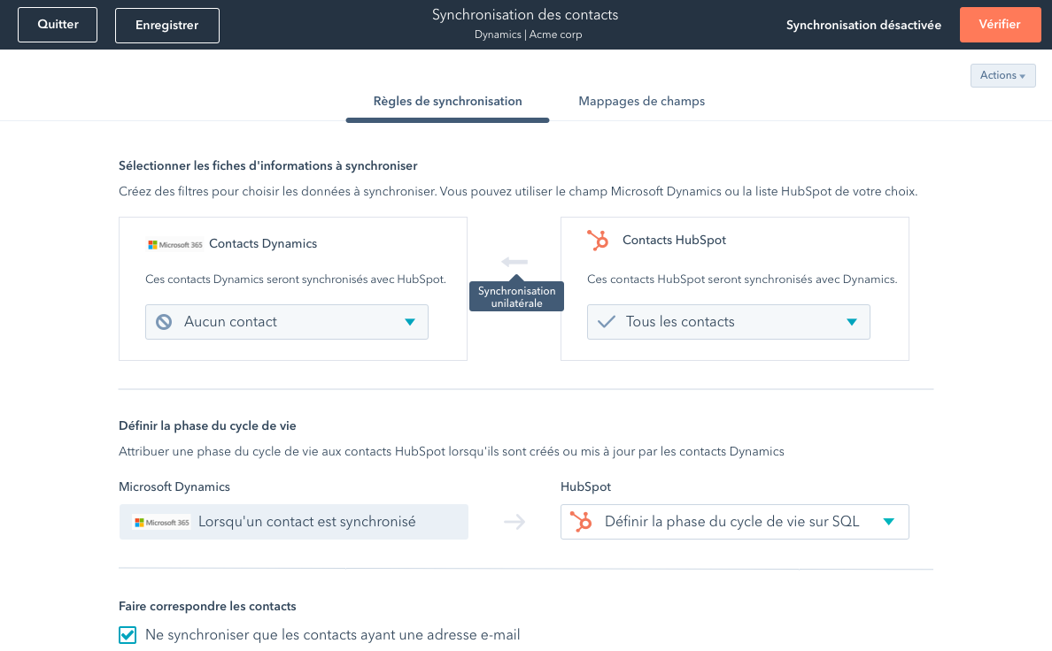
Task: Open the Actions dropdown menu
Action: (1002, 76)
